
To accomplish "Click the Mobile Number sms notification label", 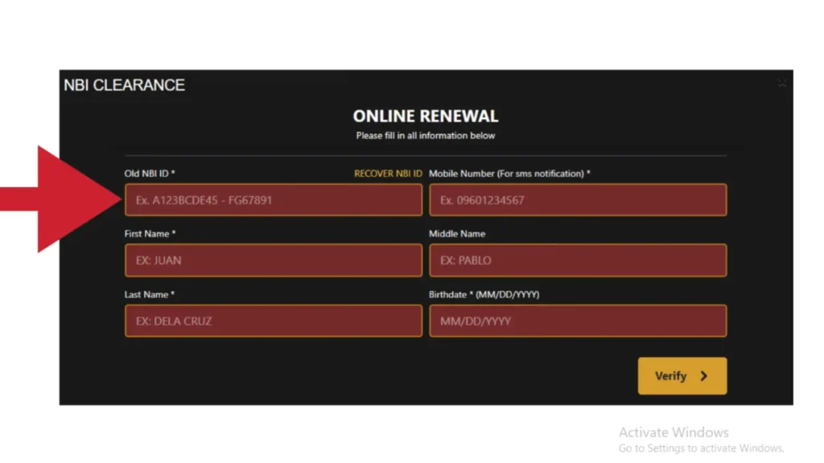I will 509,173.
